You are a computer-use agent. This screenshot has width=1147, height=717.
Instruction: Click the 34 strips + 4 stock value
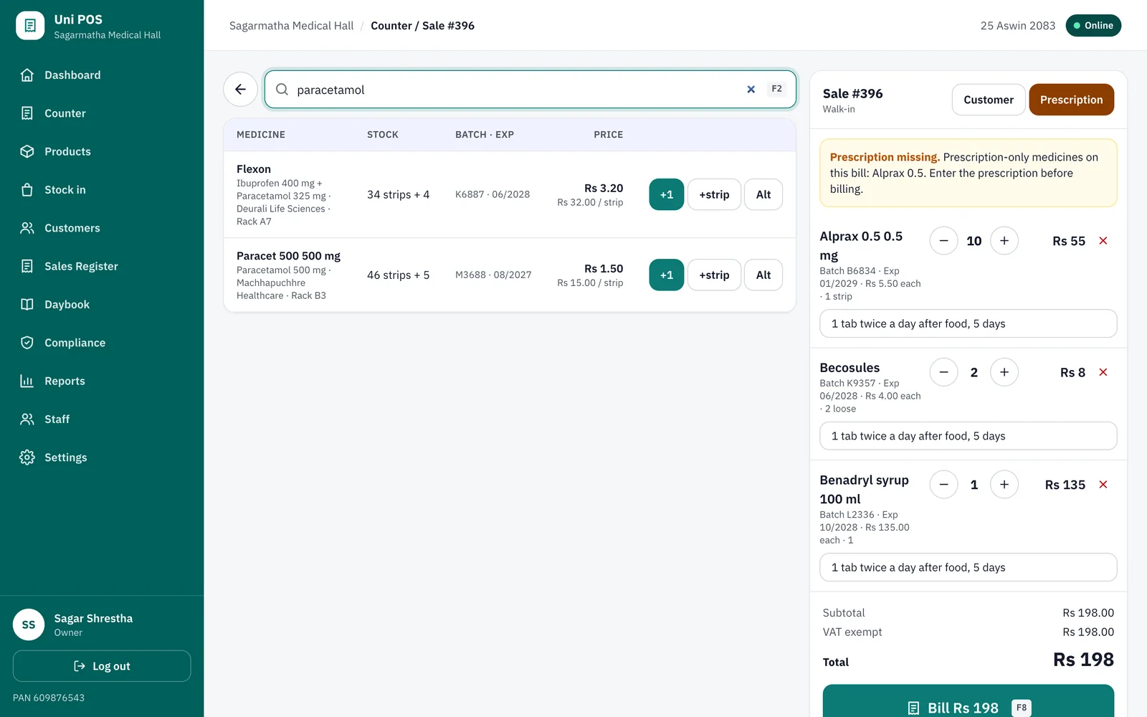click(398, 194)
